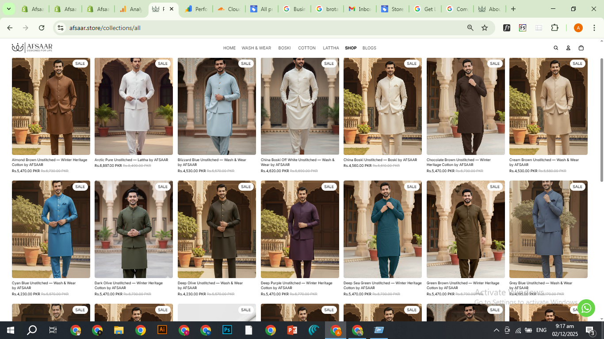Click the Fonts Ninja extension icon
Image resolution: width=604 pixels, height=339 pixels.
(507, 27)
